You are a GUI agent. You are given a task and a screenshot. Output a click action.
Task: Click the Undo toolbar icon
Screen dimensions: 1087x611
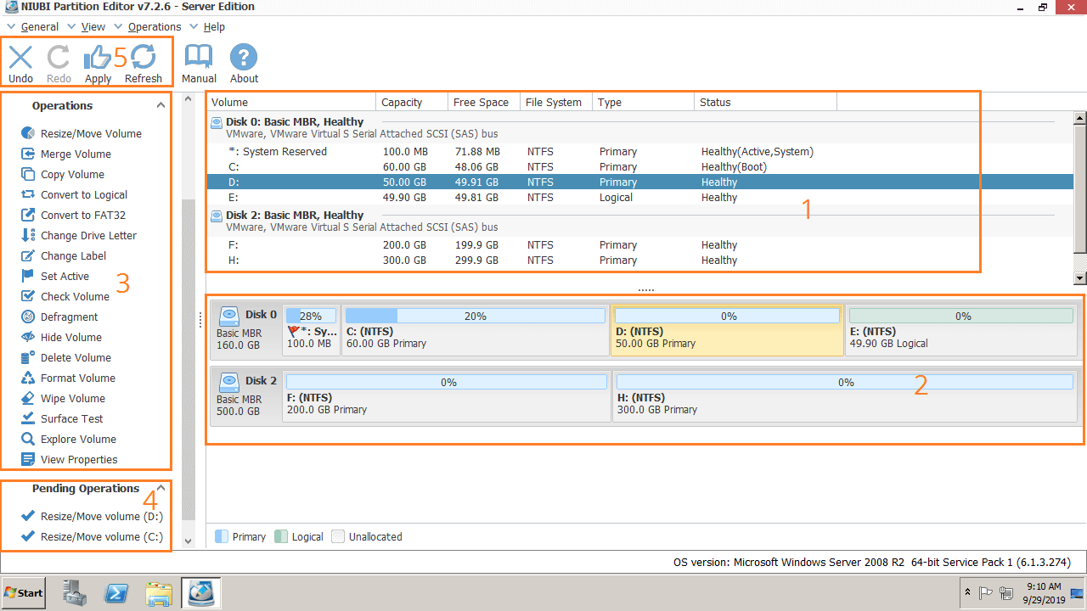pyautogui.click(x=20, y=58)
